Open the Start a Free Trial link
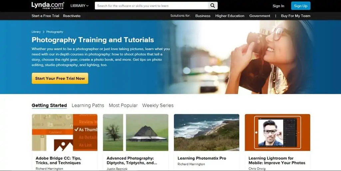The image size is (341, 171). click(x=45, y=16)
